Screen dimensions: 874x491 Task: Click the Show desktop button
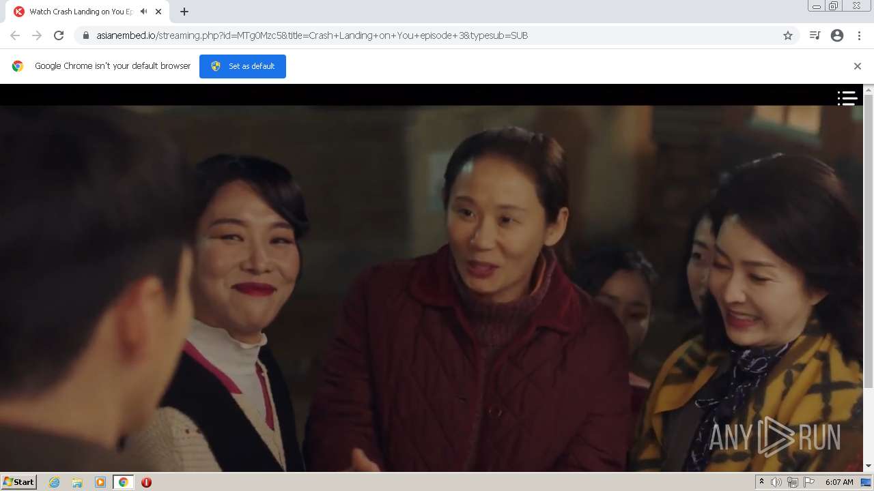coord(867,482)
